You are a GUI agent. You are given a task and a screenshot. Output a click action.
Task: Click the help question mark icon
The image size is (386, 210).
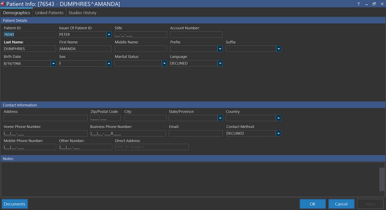(x=359, y=4)
